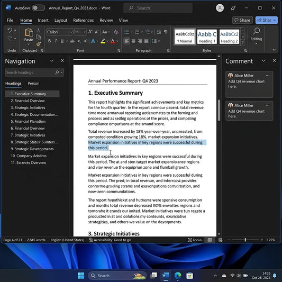Click the Paste clipboard icon
The image size is (282, 282).
click(29, 33)
